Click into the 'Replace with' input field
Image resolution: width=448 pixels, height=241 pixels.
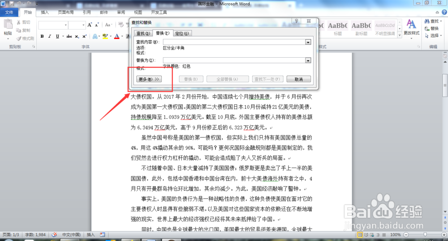click(234, 60)
